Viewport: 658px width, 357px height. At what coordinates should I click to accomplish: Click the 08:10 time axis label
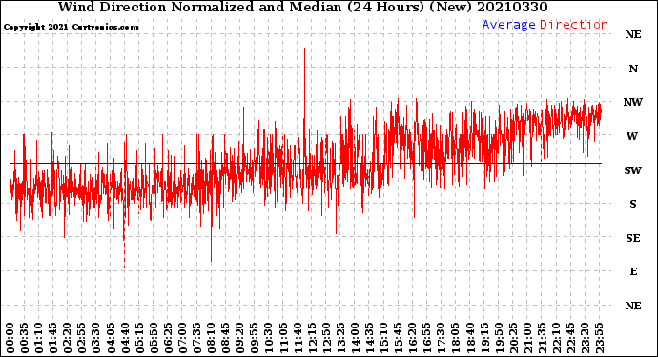tap(211, 338)
